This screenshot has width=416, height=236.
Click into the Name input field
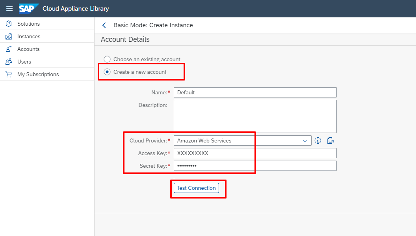pyautogui.click(x=255, y=92)
